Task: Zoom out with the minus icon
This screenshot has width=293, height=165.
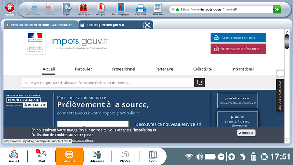Action: (x=221, y=157)
